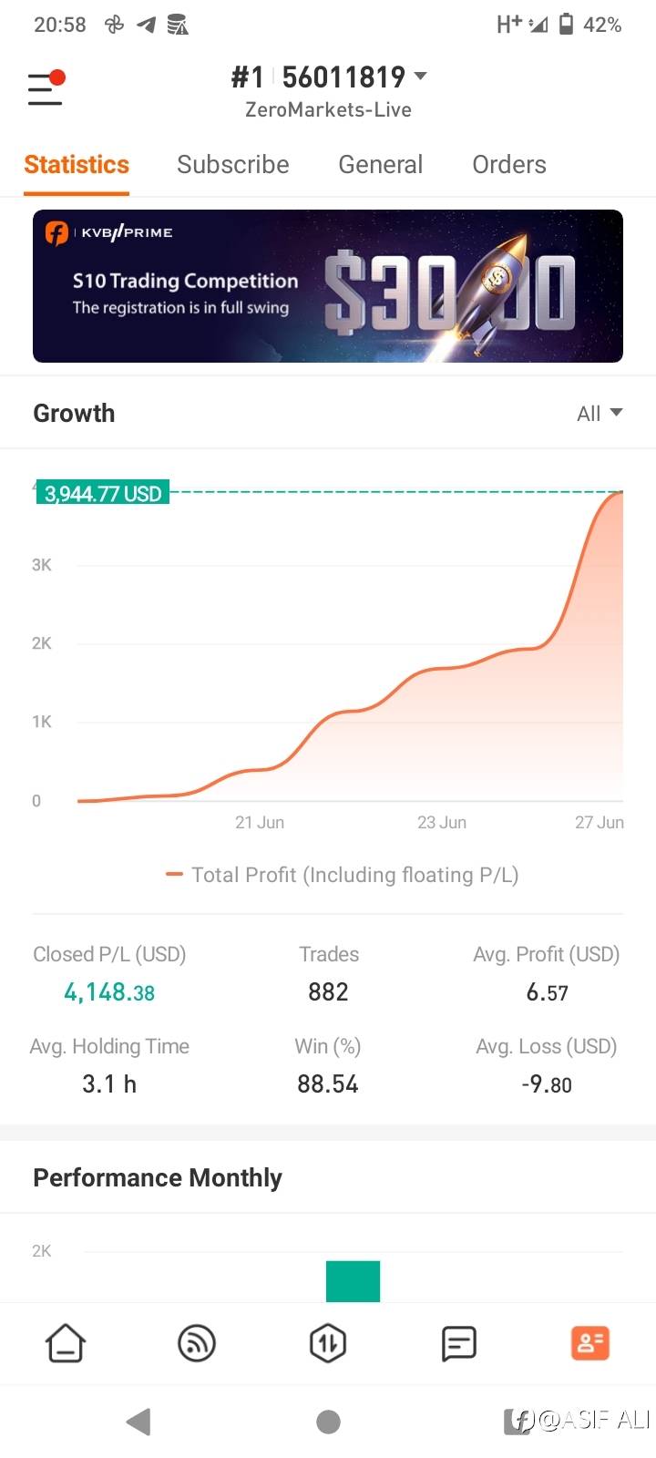Switch to the Subscribe tab
Screen dimensions: 656x1458
coord(232,165)
